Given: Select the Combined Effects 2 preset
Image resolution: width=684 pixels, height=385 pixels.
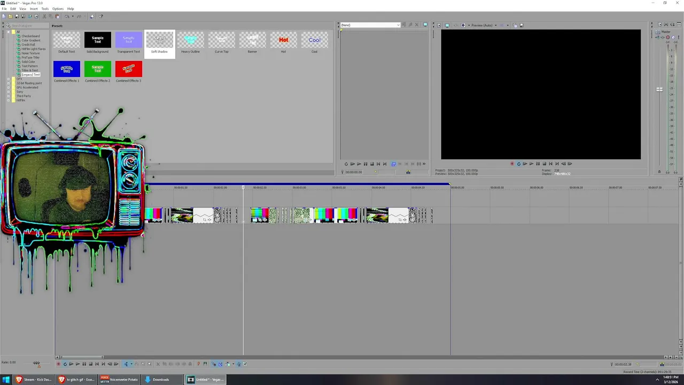Looking at the screenshot, I should click(x=97, y=72).
